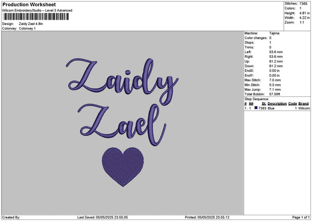Click the 'Zaidy' script text in preview
This screenshot has width=312, height=221.
[122, 81]
